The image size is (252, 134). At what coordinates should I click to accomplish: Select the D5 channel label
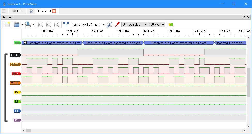pyautogui.click(x=18, y=102)
